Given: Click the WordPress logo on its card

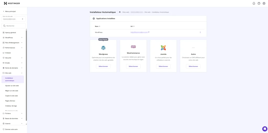Looking at the screenshot, I should (103, 48).
